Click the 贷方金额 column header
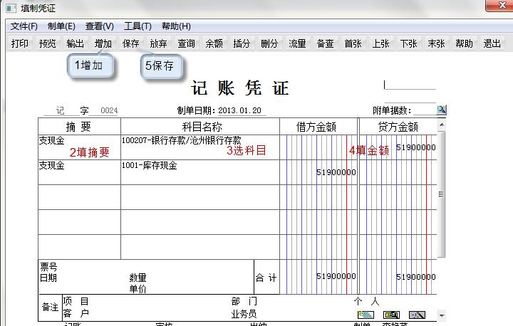 398,127
